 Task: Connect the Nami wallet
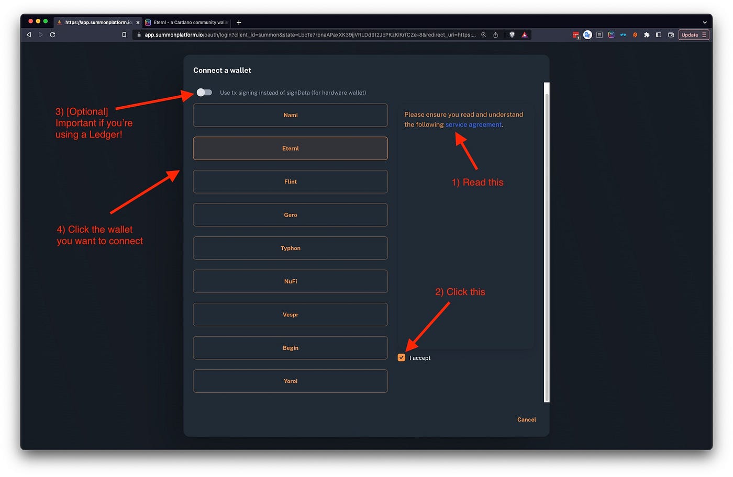[x=291, y=115]
